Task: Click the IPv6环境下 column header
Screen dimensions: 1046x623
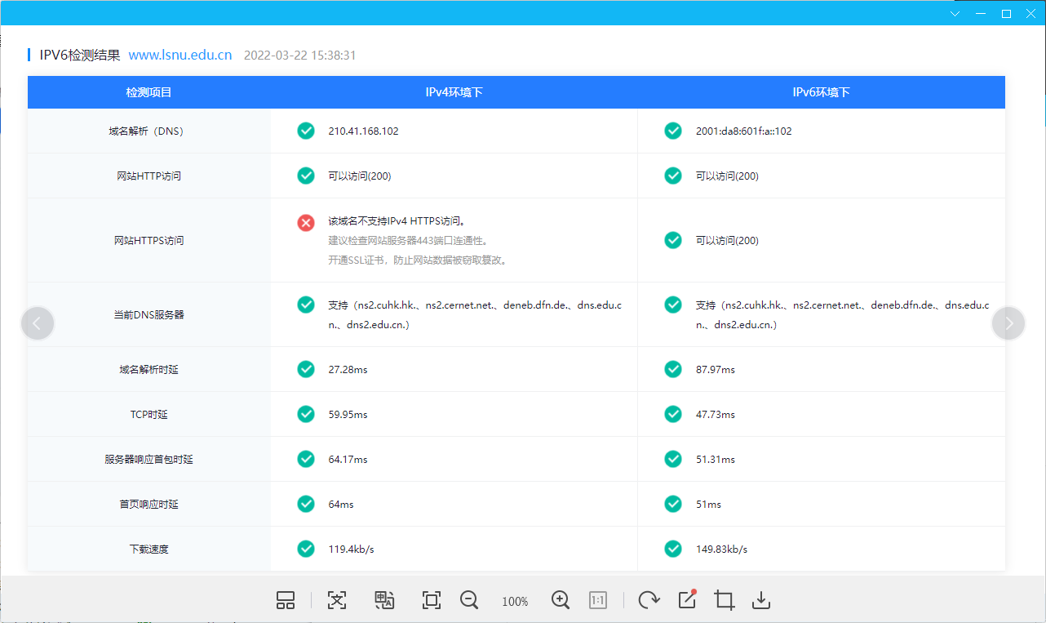Action: (x=821, y=92)
